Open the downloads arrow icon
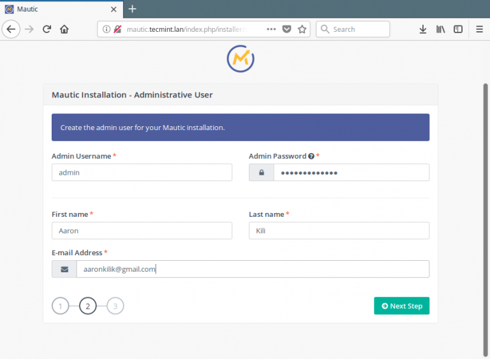The width and height of the screenshot is (490, 359). pos(422,29)
